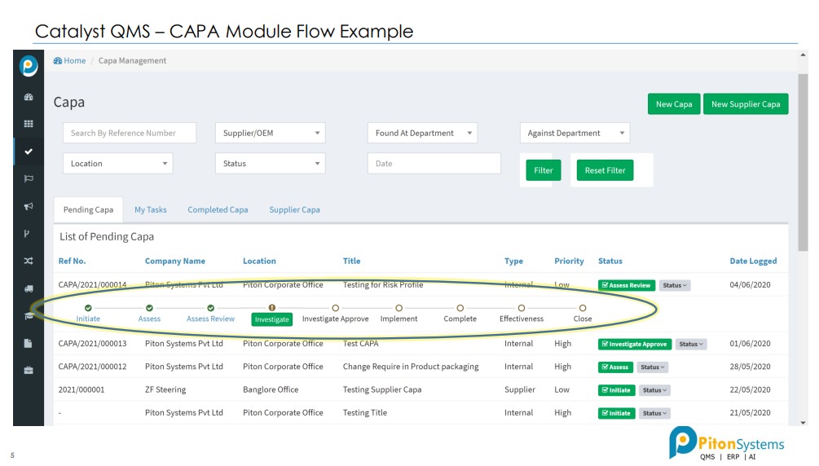819x466 pixels.
Task: Open Status dropdown for 2021/000001 row
Action: [654, 389]
